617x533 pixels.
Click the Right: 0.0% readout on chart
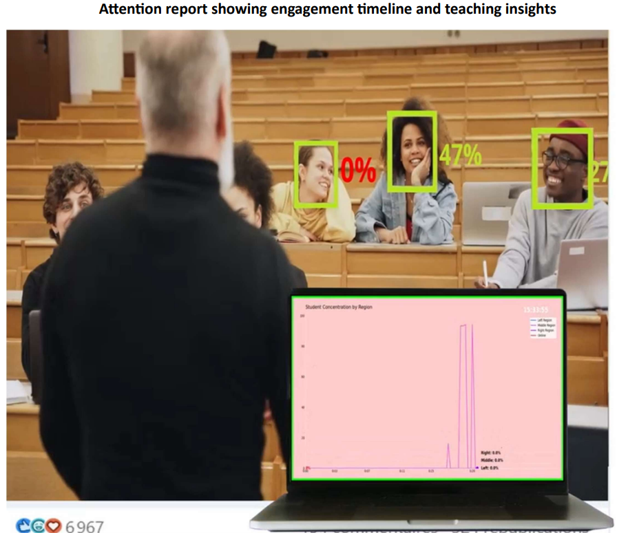[x=491, y=453]
